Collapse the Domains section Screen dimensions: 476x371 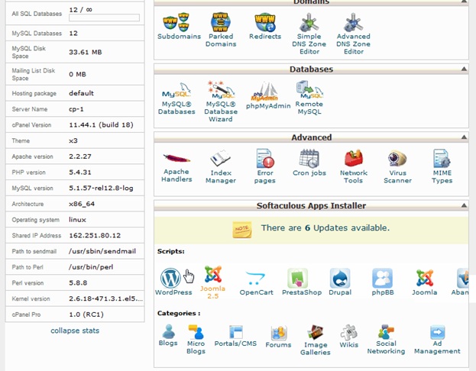click(464, 2)
